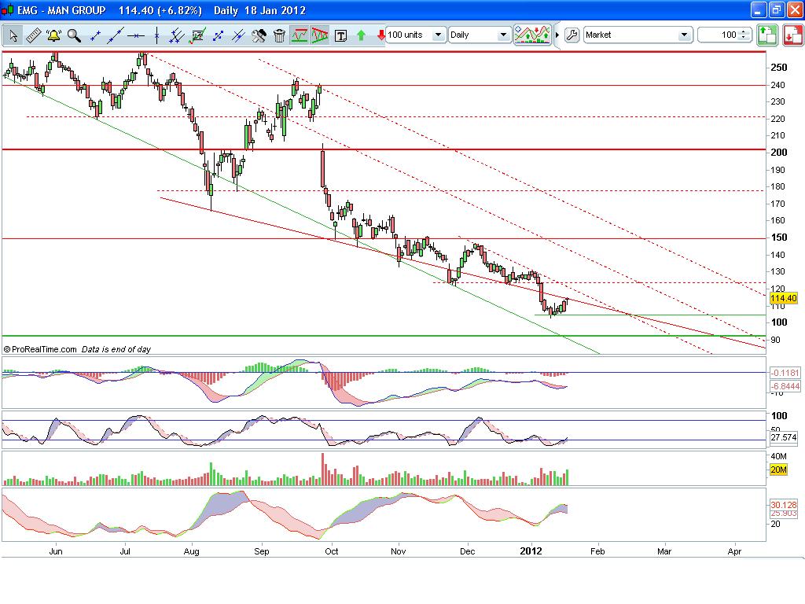Click the trash can delete tool
Screen dimensions: 805x604
[x=279, y=35]
